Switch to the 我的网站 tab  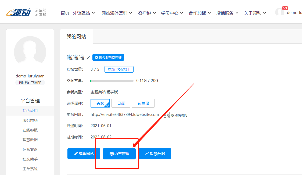point(76,37)
